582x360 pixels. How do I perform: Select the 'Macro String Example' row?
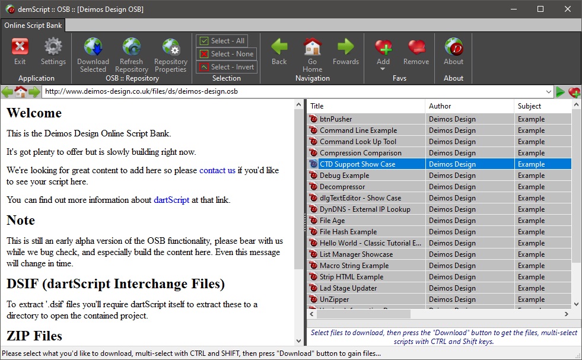(x=439, y=265)
